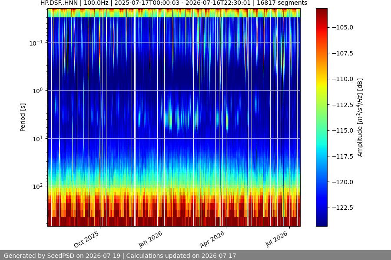Viewport: 391px width, 260px height.
Task: Click the -117.5 colorbar tick label
Action: pyautogui.click(x=342, y=156)
